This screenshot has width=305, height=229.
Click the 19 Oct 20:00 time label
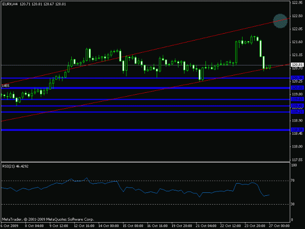182,226
